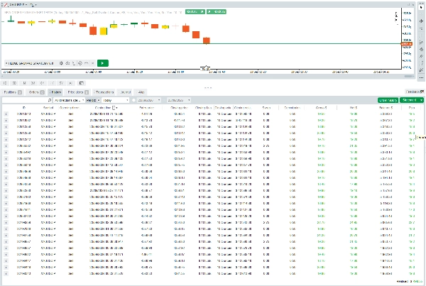
Task: Open the chart type dropdown beside the symbol name
Action: 33,5
